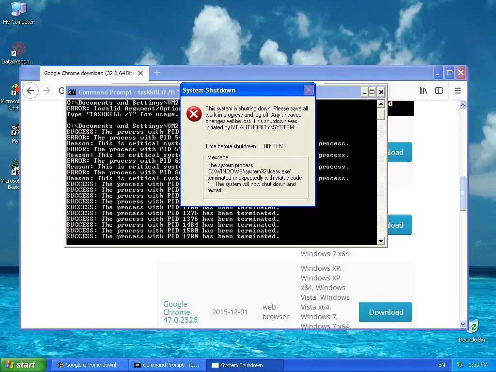Screen dimensions: 496x372
Task: Click the 2015-12-01 date cell
Action: 230,312
